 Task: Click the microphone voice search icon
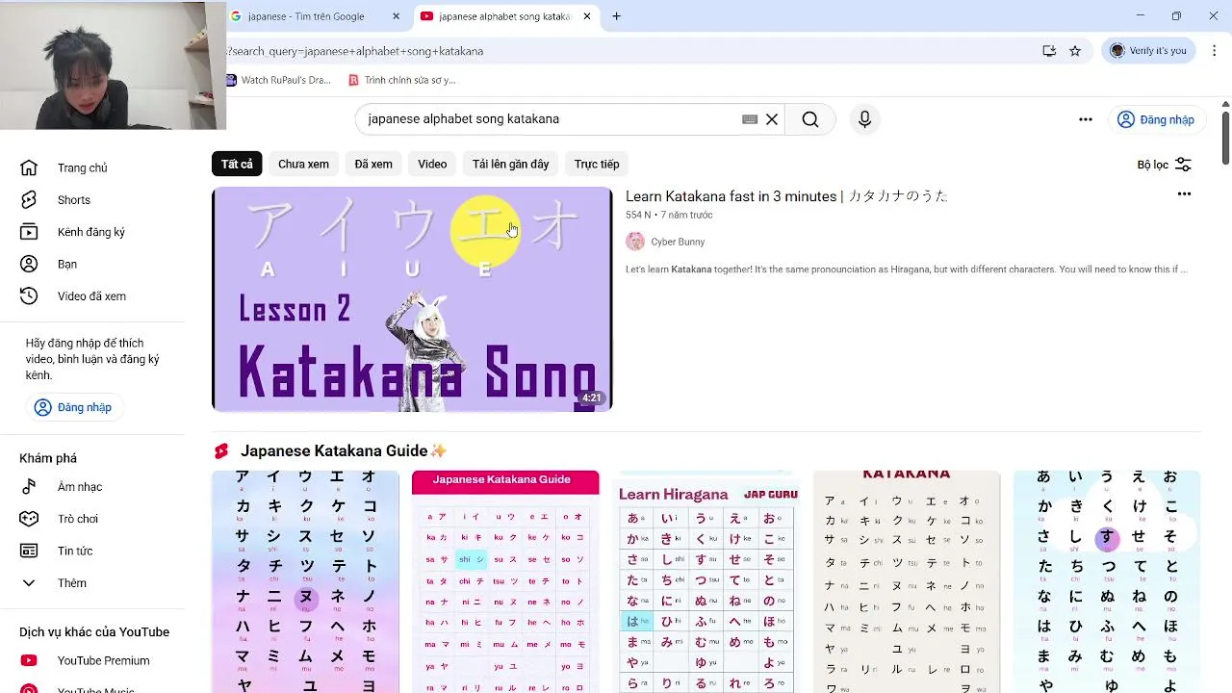[864, 119]
